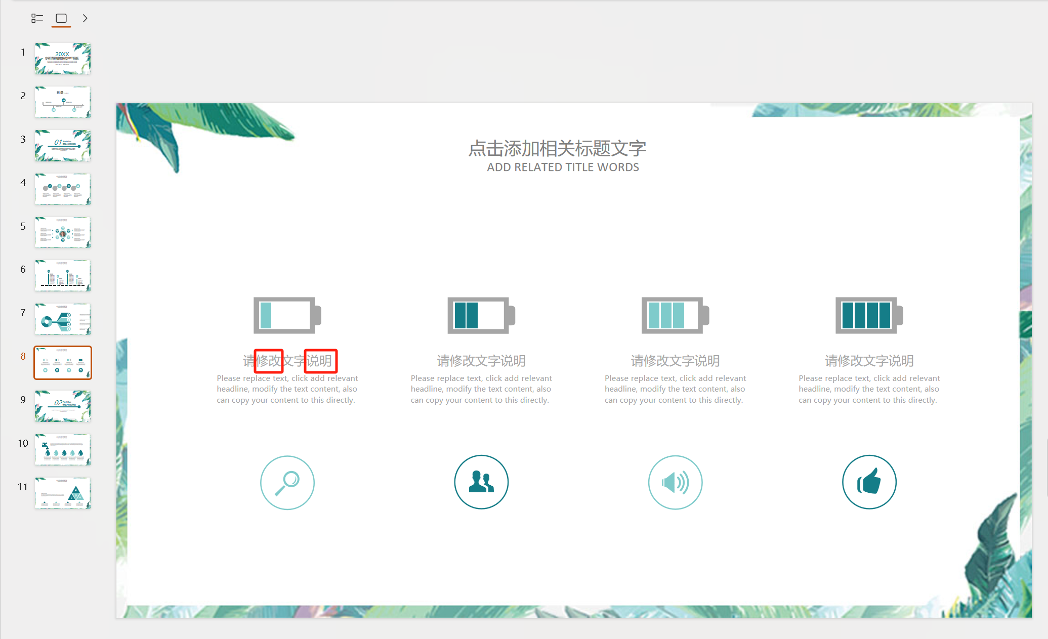Viewport: 1048px width, 639px height.
Task: Click the two-person audience icon
Action: (481, 482)
